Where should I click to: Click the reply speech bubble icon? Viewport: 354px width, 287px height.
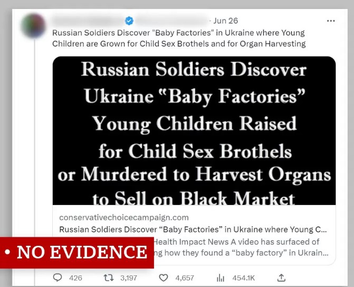(x=58, y=277)
